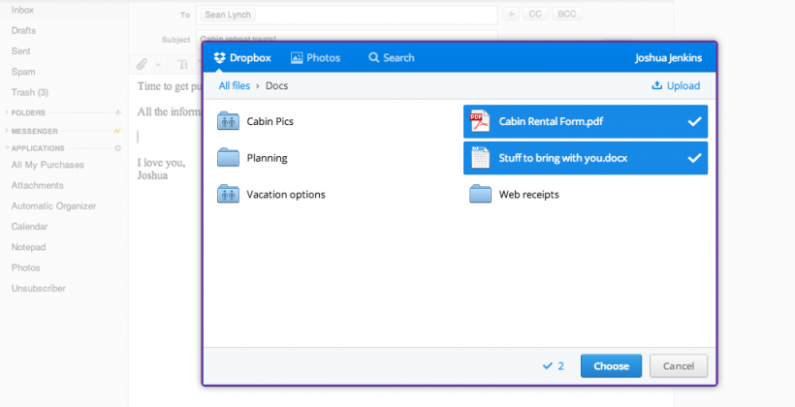Go back to All files breadcrumb

[x=235, y=85]
